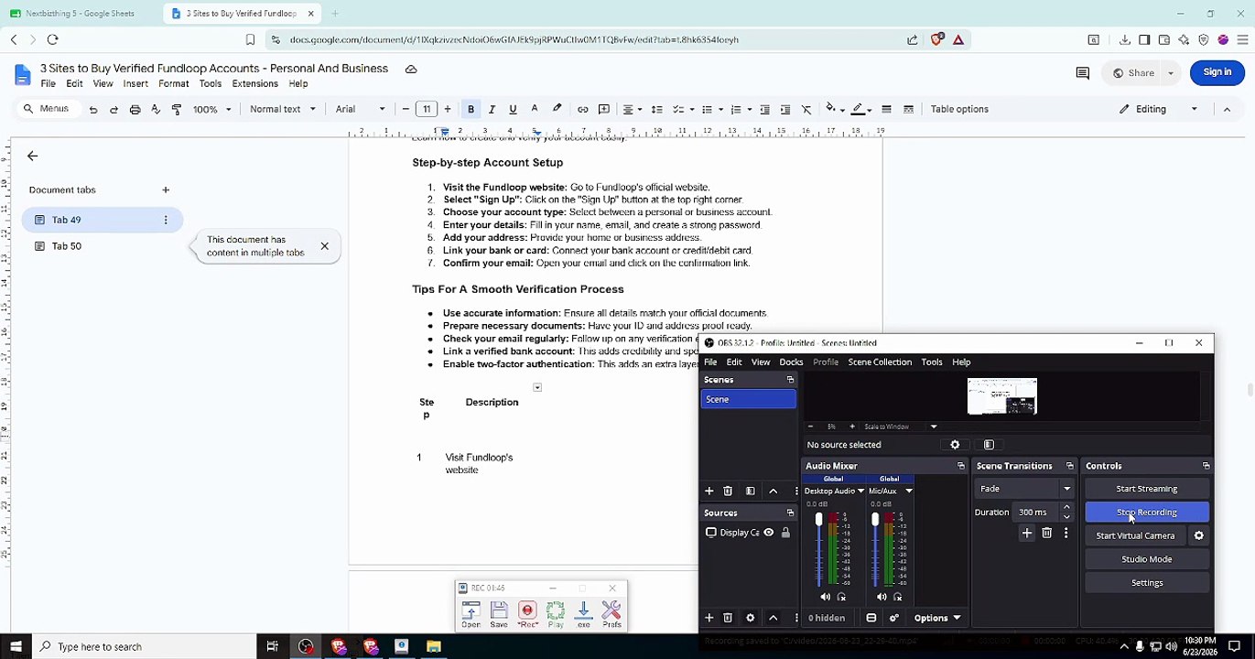
Task: Open the OBS Docks menu
Action: click(x=791, y=362)
